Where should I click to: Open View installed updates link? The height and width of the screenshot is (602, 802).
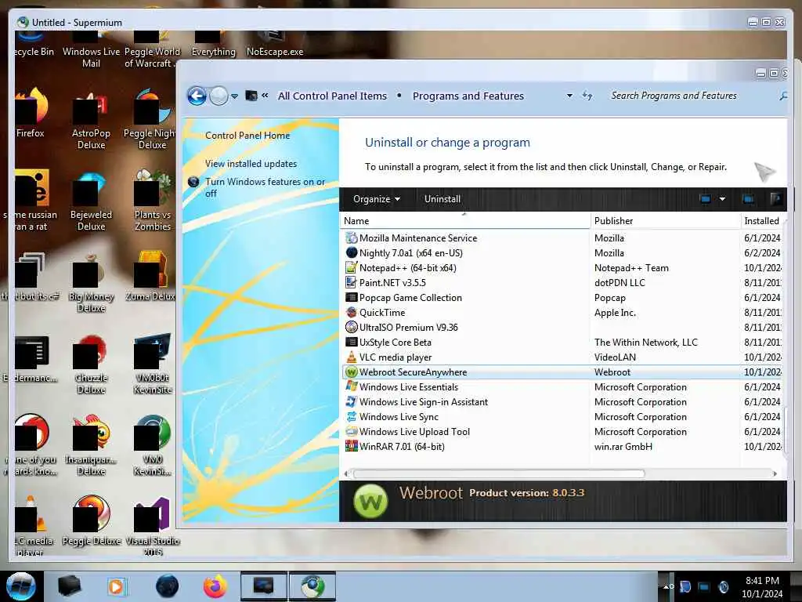click(251, 163)
